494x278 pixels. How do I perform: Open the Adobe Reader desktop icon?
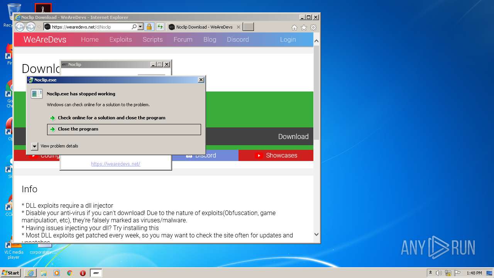coord(43,8)
